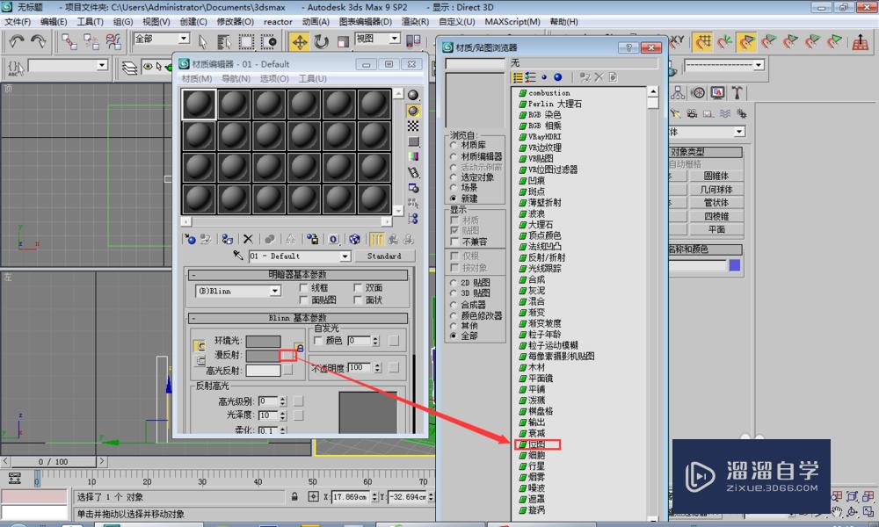Click View Small Icons dot in browser
879x527 pixels.
544,77
